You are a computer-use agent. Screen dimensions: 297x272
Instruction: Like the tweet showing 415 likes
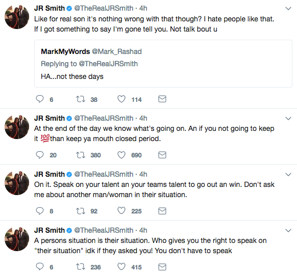121,266
